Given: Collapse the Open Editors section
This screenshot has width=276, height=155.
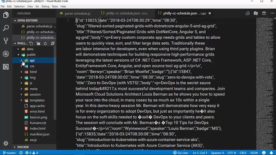Looking at the screenshot, I should 15,21.
